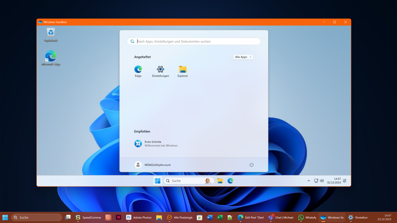
Task: Expand the Alle Apps list
Action: (243, 57)
